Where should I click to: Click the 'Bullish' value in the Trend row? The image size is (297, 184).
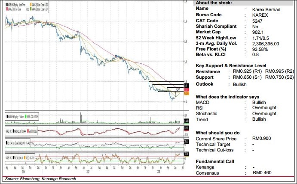(259, 119)
